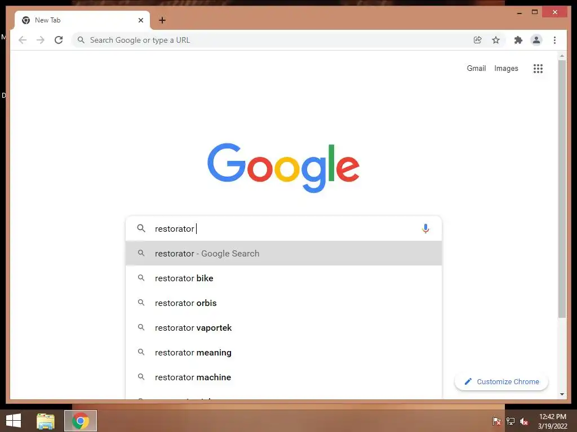Pick the 'restorator meaning' suggestion
The image size is (577, 432).
coord(283,353)
